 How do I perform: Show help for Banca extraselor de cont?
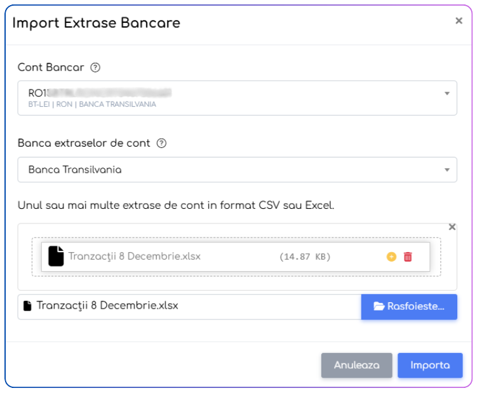(161, 143)
